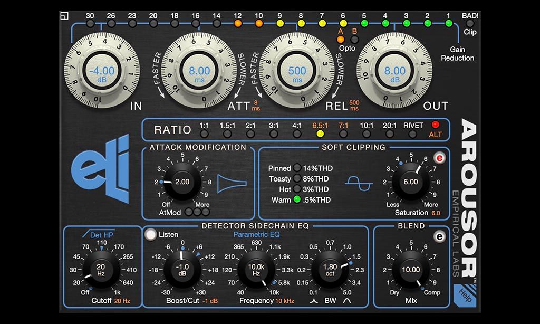Image resolution: width=540 pixels, height=324 pixels.
Task: Click the IN knob showing -4.00 dB
Action: (x=102, y=71)
